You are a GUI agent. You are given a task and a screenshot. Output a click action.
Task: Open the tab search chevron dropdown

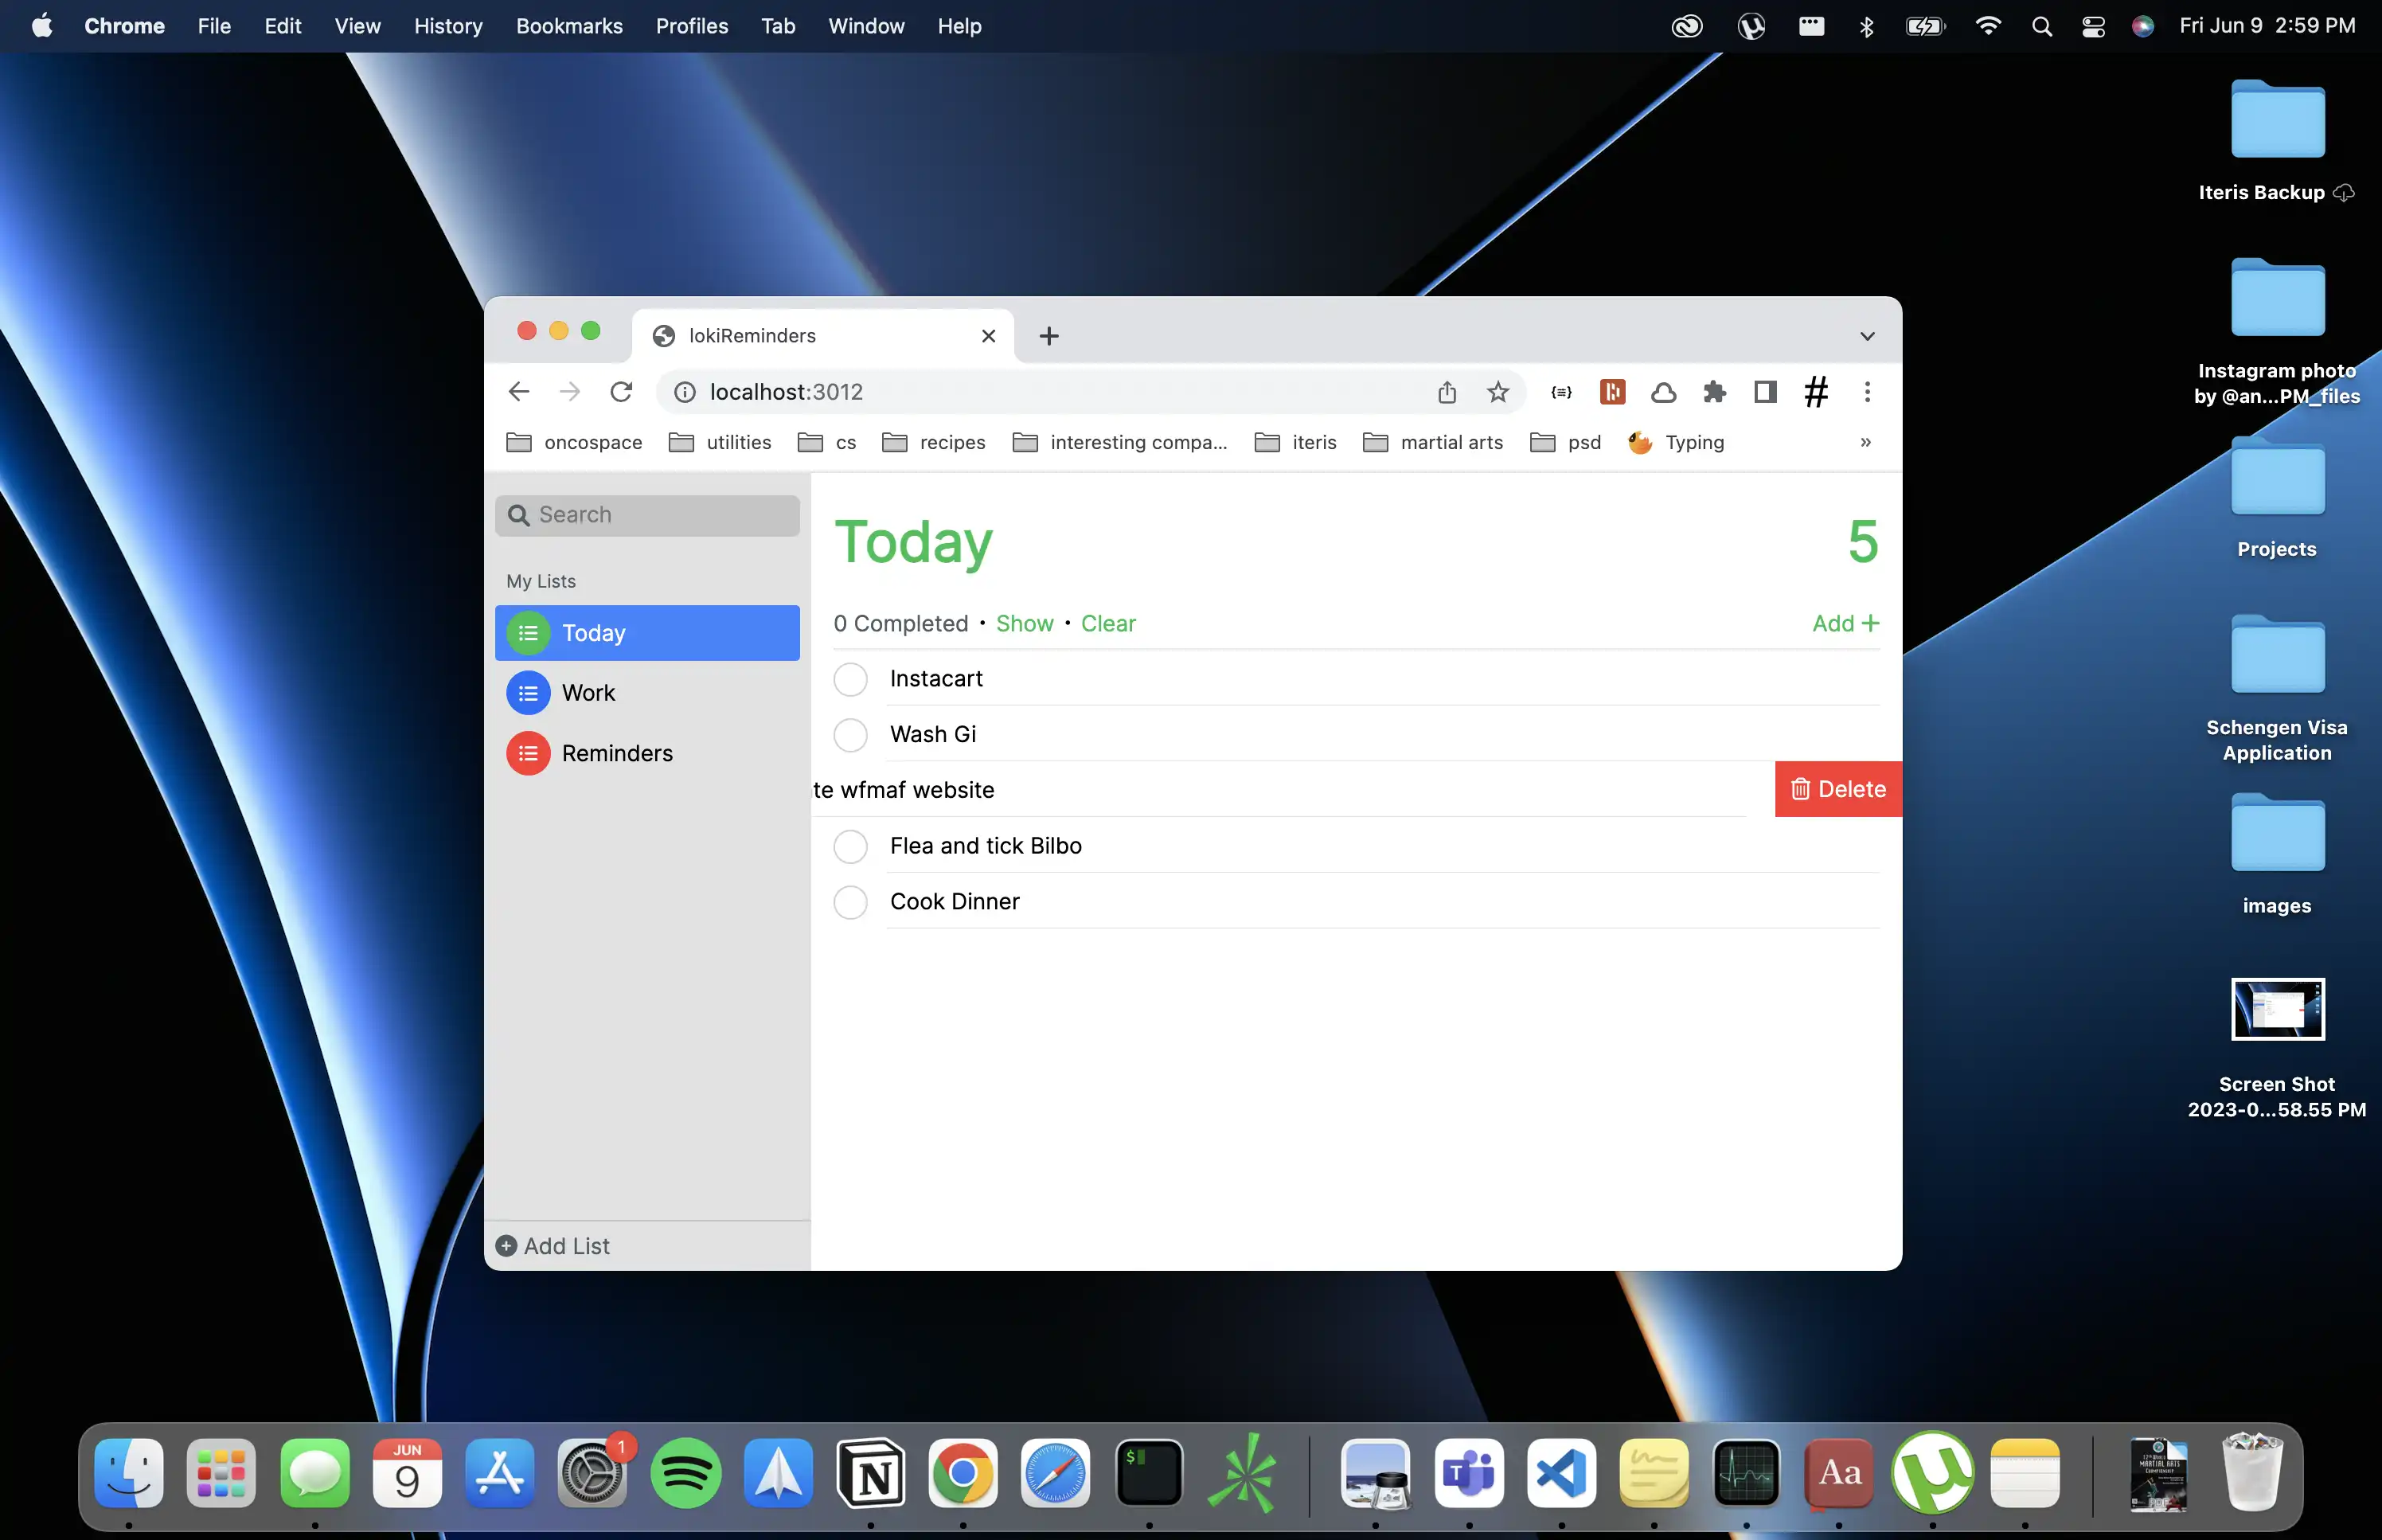(1866, 336)
